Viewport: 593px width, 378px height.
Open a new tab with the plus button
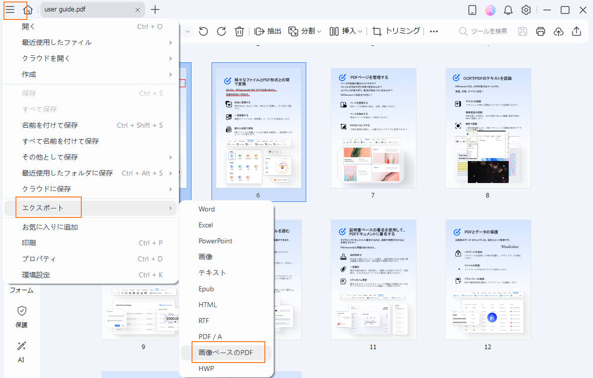coord(155,9)
